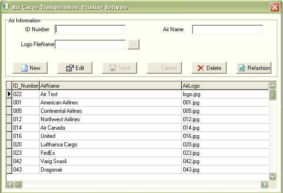Click the Cancel button
This screenshot has height=193, width=283.
[x=165, y=68]
